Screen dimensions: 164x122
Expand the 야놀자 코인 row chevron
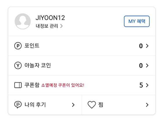point(147,65)
